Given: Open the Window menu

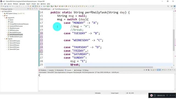Looking at the screenshot, I should click(x=43, y=4).
